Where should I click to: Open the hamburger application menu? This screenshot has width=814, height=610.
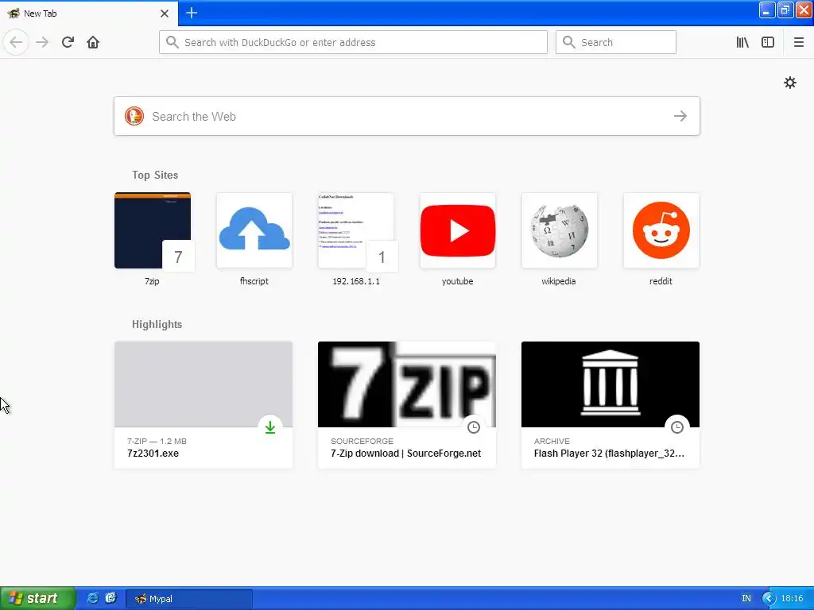pos(799,42)
